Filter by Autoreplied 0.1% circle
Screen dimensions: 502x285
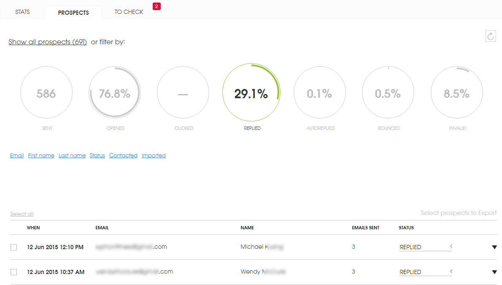click(x=320, y=93)
